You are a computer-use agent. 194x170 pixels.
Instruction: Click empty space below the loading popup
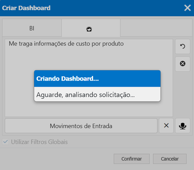(89, 109)
